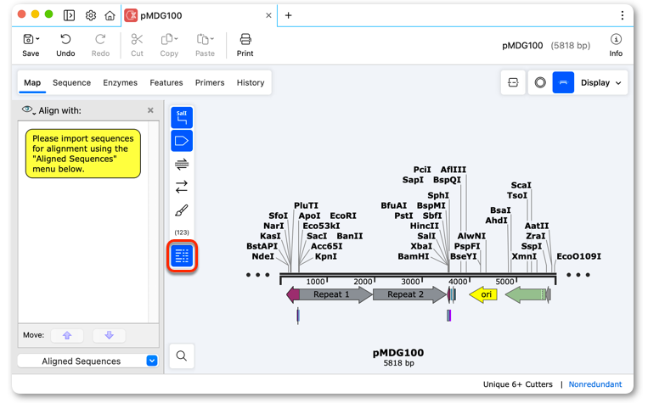Viewport: 648px width, 403px height.
Task: Switch to the Sequence tab
Action: 71,82
